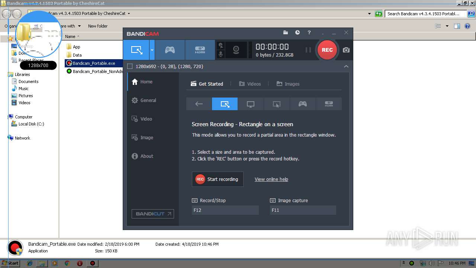This screenshot has height=268, width=476.
Task: Open Video settings in sidebar
Action: click(153, 119)
